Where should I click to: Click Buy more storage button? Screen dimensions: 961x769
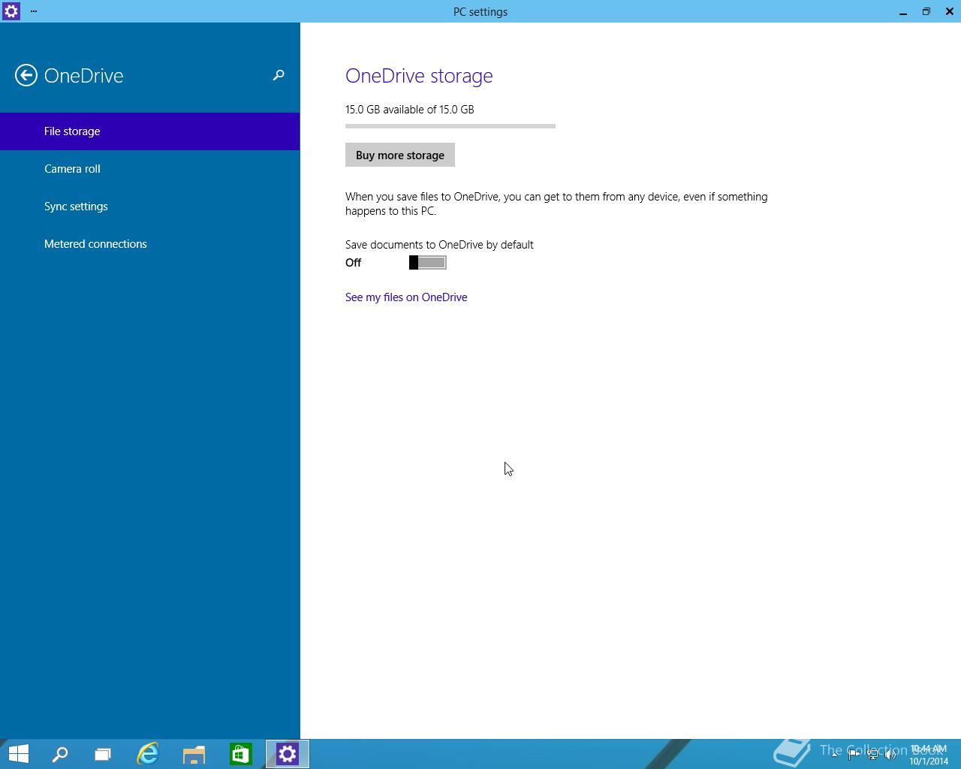pyautogui.click(x=400, y=155)
